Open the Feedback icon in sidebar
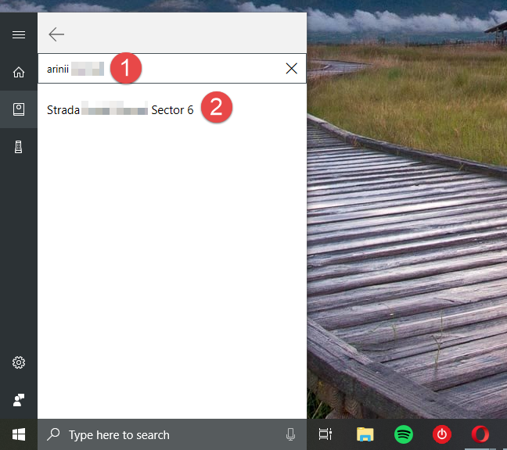 click(x=19, y=400)
